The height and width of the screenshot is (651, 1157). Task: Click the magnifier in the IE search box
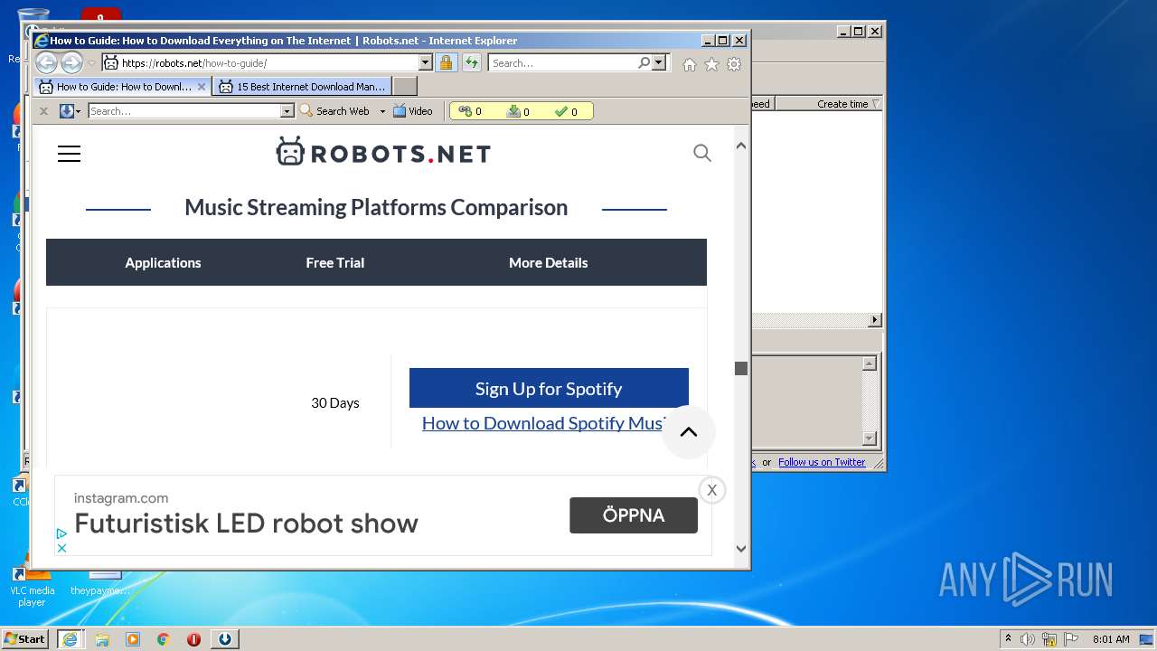[x=644, y=62]
